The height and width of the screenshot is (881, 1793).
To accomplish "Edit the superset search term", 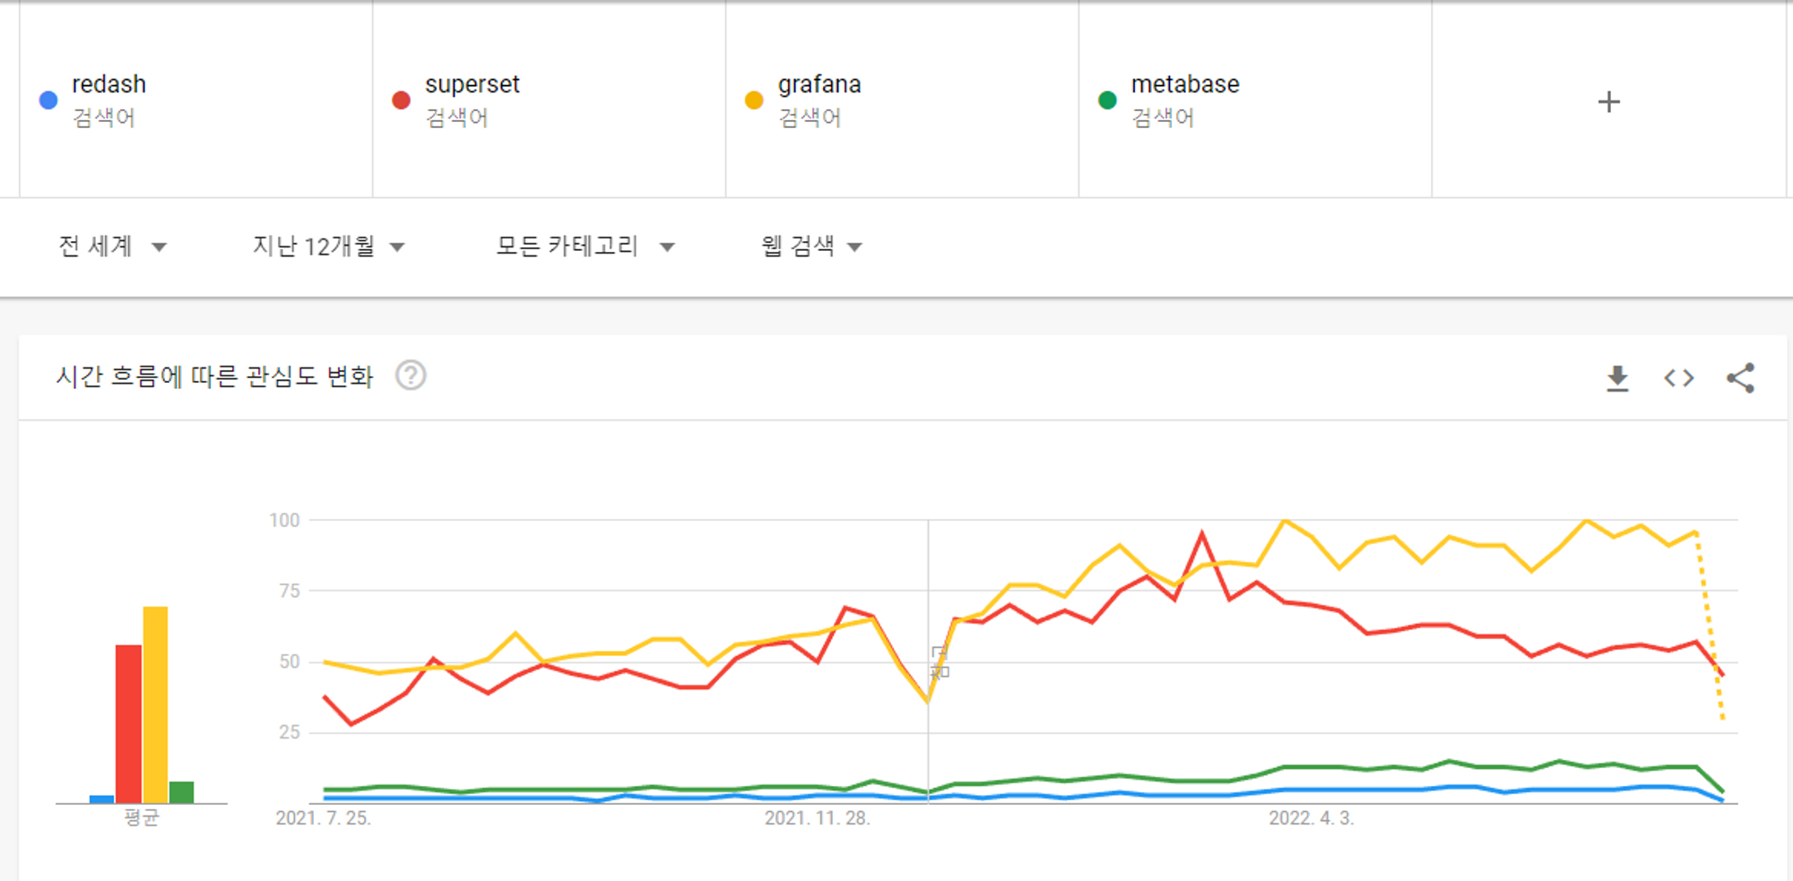I will point(472,84).
